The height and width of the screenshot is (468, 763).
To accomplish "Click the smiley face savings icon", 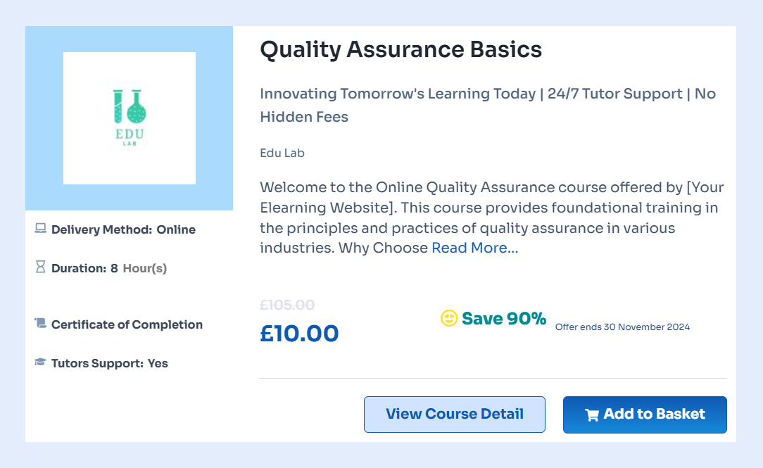I will tap(449, 319).
